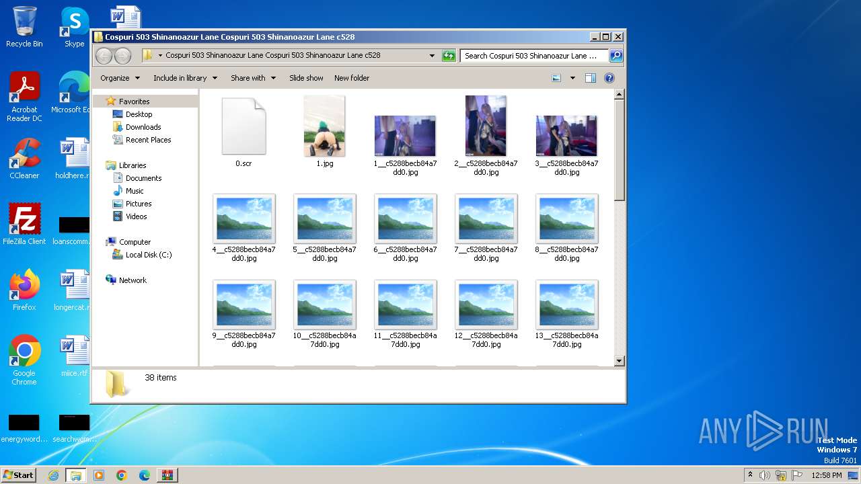
Task: Click the green Refresh button beside address bar
Action: coord(449,56)
